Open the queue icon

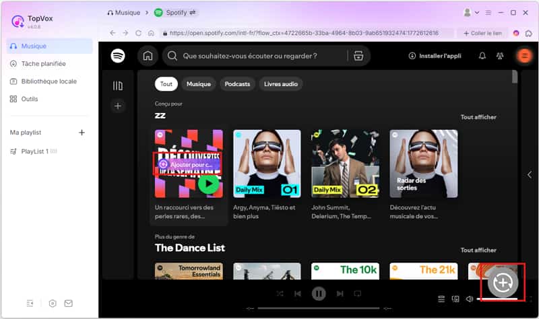tap(441, 299)
